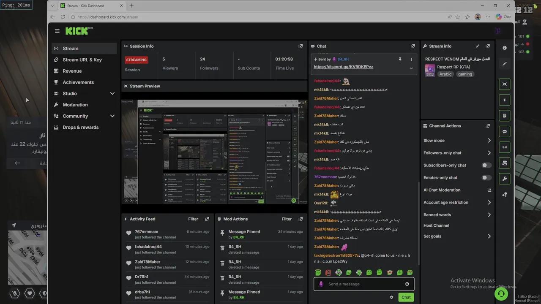Open the hamburger menu beside Kick logo
The width and height of the screenshot is (541, 304).
click(x=57, y=31)
